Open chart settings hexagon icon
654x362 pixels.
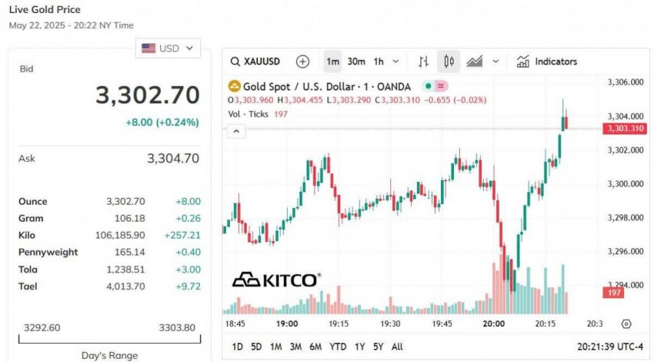point(626,324)
